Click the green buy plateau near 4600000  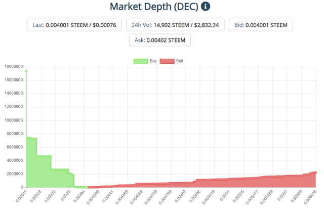pos(44,156)
